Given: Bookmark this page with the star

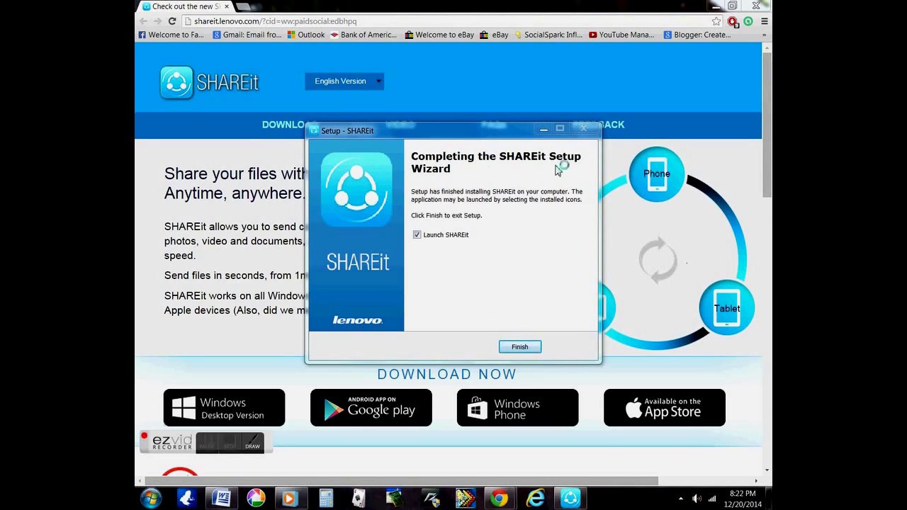Looking at the screenshot, I should click(716, 21).
